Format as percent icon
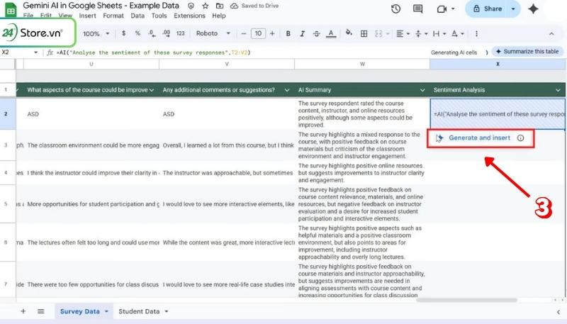The width and height of the screenshot is (567, 324). (137, 33)
